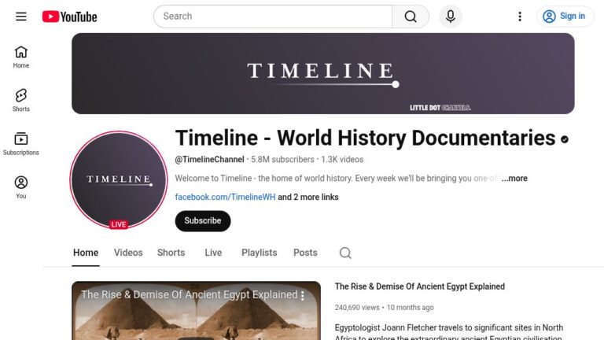This screenshot has width=604, height=340.
Task: Click the channel name heading
Action: (365, 138)
